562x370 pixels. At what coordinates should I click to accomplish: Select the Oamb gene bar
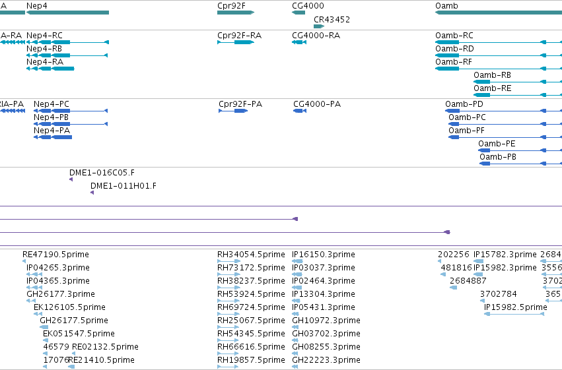[499, 13]
